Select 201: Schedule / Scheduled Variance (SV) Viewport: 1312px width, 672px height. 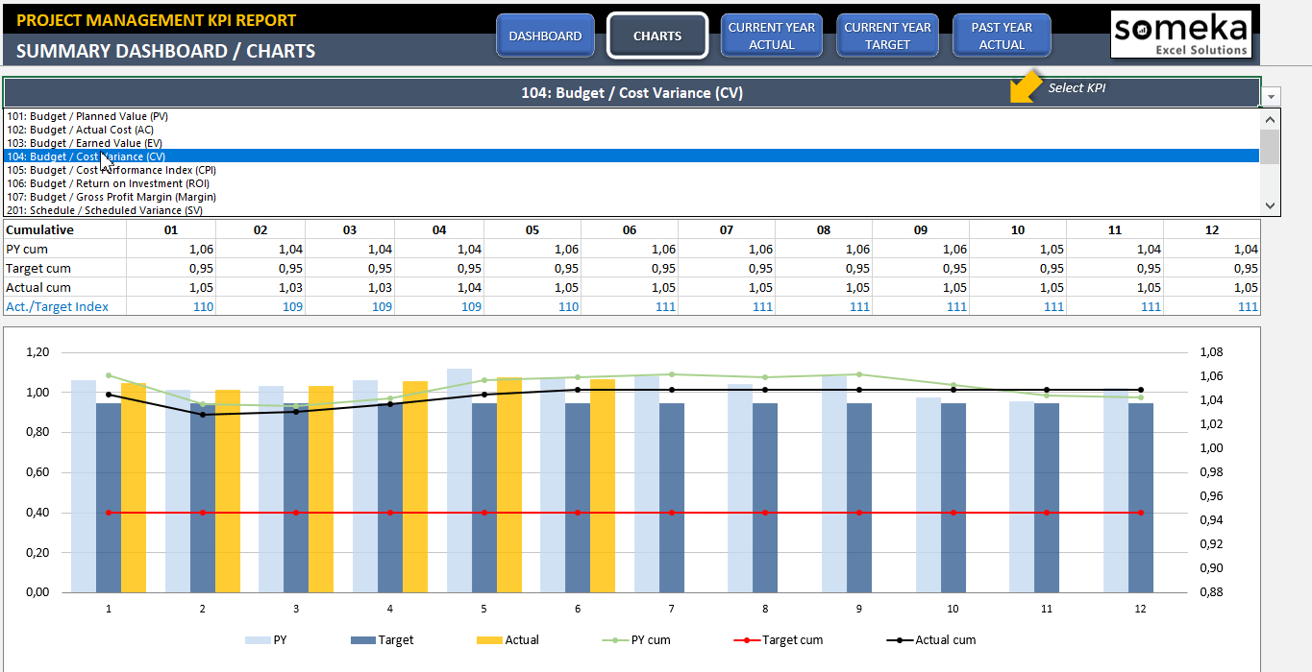pyautogui.click(x=106, y=210)
